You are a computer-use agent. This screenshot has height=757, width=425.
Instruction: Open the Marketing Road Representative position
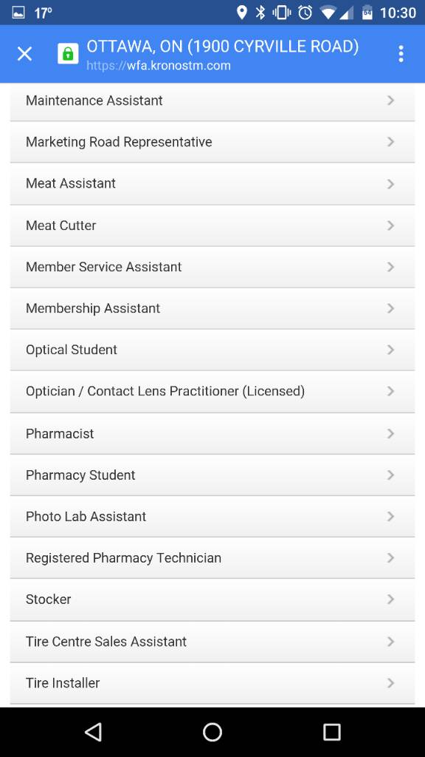(212, 142)
